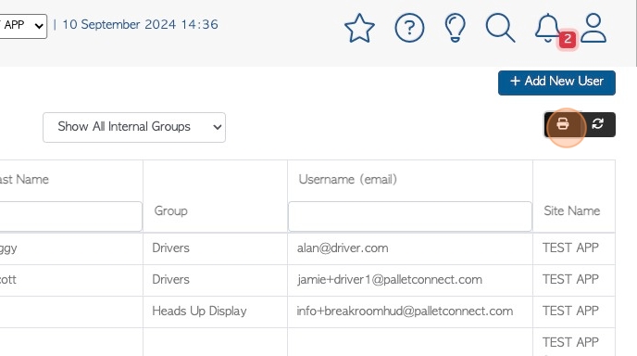Open search with the magnifying glass icon
The height and width of the screenshot is (356, 637).
coord(500,28)
